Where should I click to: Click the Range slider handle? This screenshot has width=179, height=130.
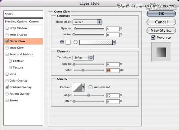click(x=88, y=95)
